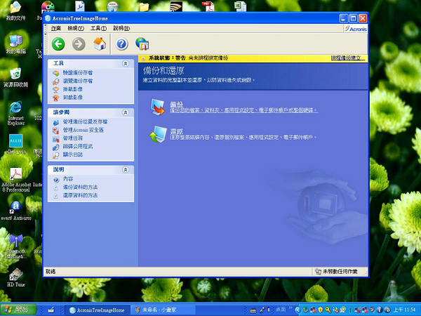Select the ALLIE desktop icon
This screenshot has width=421, height=316.
click(15, 144)
